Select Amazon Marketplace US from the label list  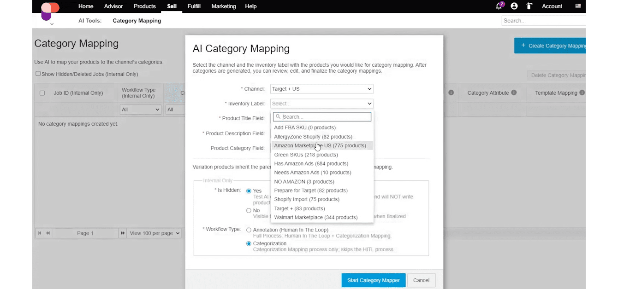(320, 145)
